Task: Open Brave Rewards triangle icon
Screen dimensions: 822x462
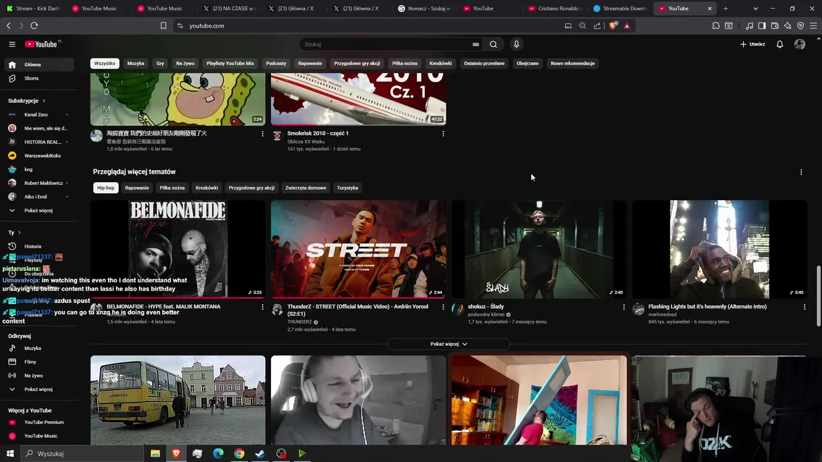Action: (x=627, y=26)
